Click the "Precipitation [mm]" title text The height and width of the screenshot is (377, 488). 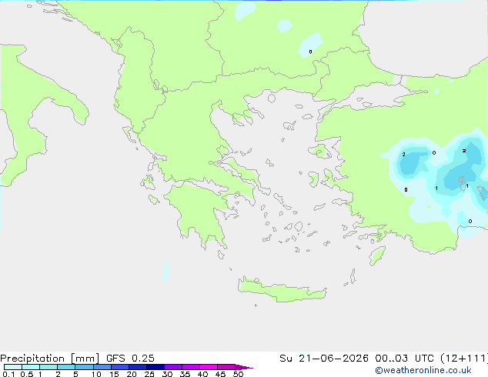49,359
